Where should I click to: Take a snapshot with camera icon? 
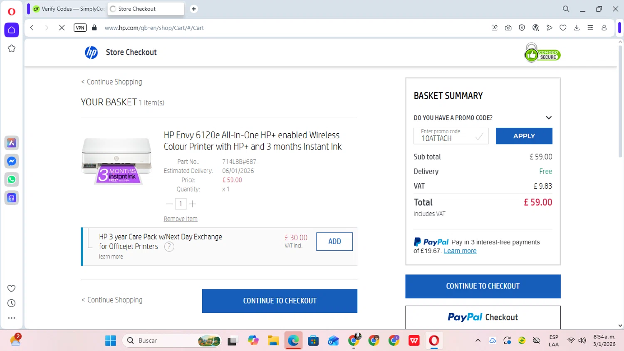pos(508,28)
